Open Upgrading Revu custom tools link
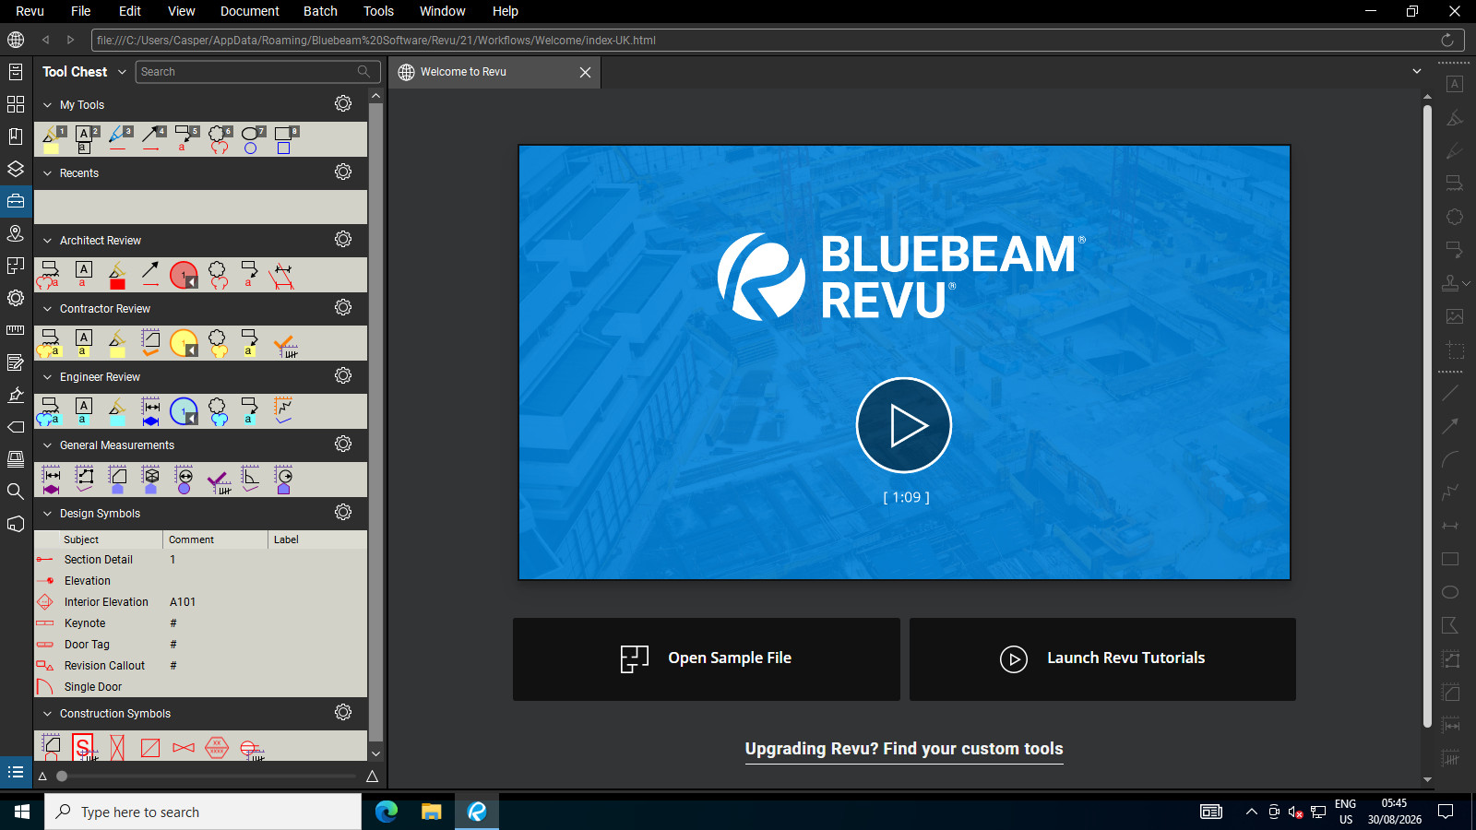This screenshot has width=1476, height=830. [x=904, y=749]
